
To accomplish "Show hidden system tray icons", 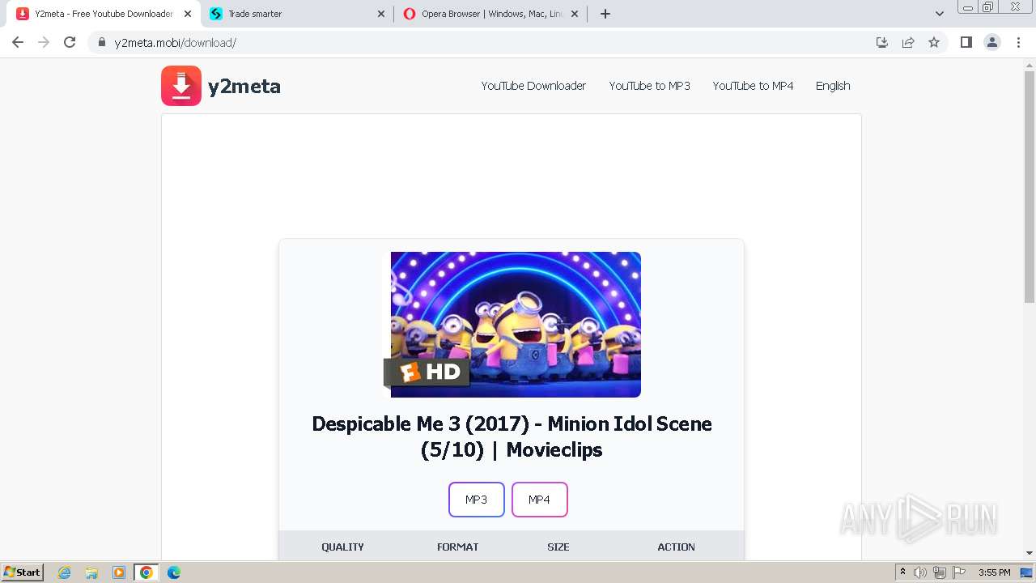I will (903, 572).
